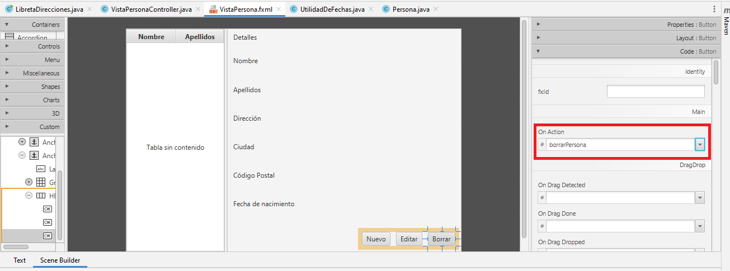Expand the GridPane node in hierarchy
This screenshot has width=730, height=271.
29,182
